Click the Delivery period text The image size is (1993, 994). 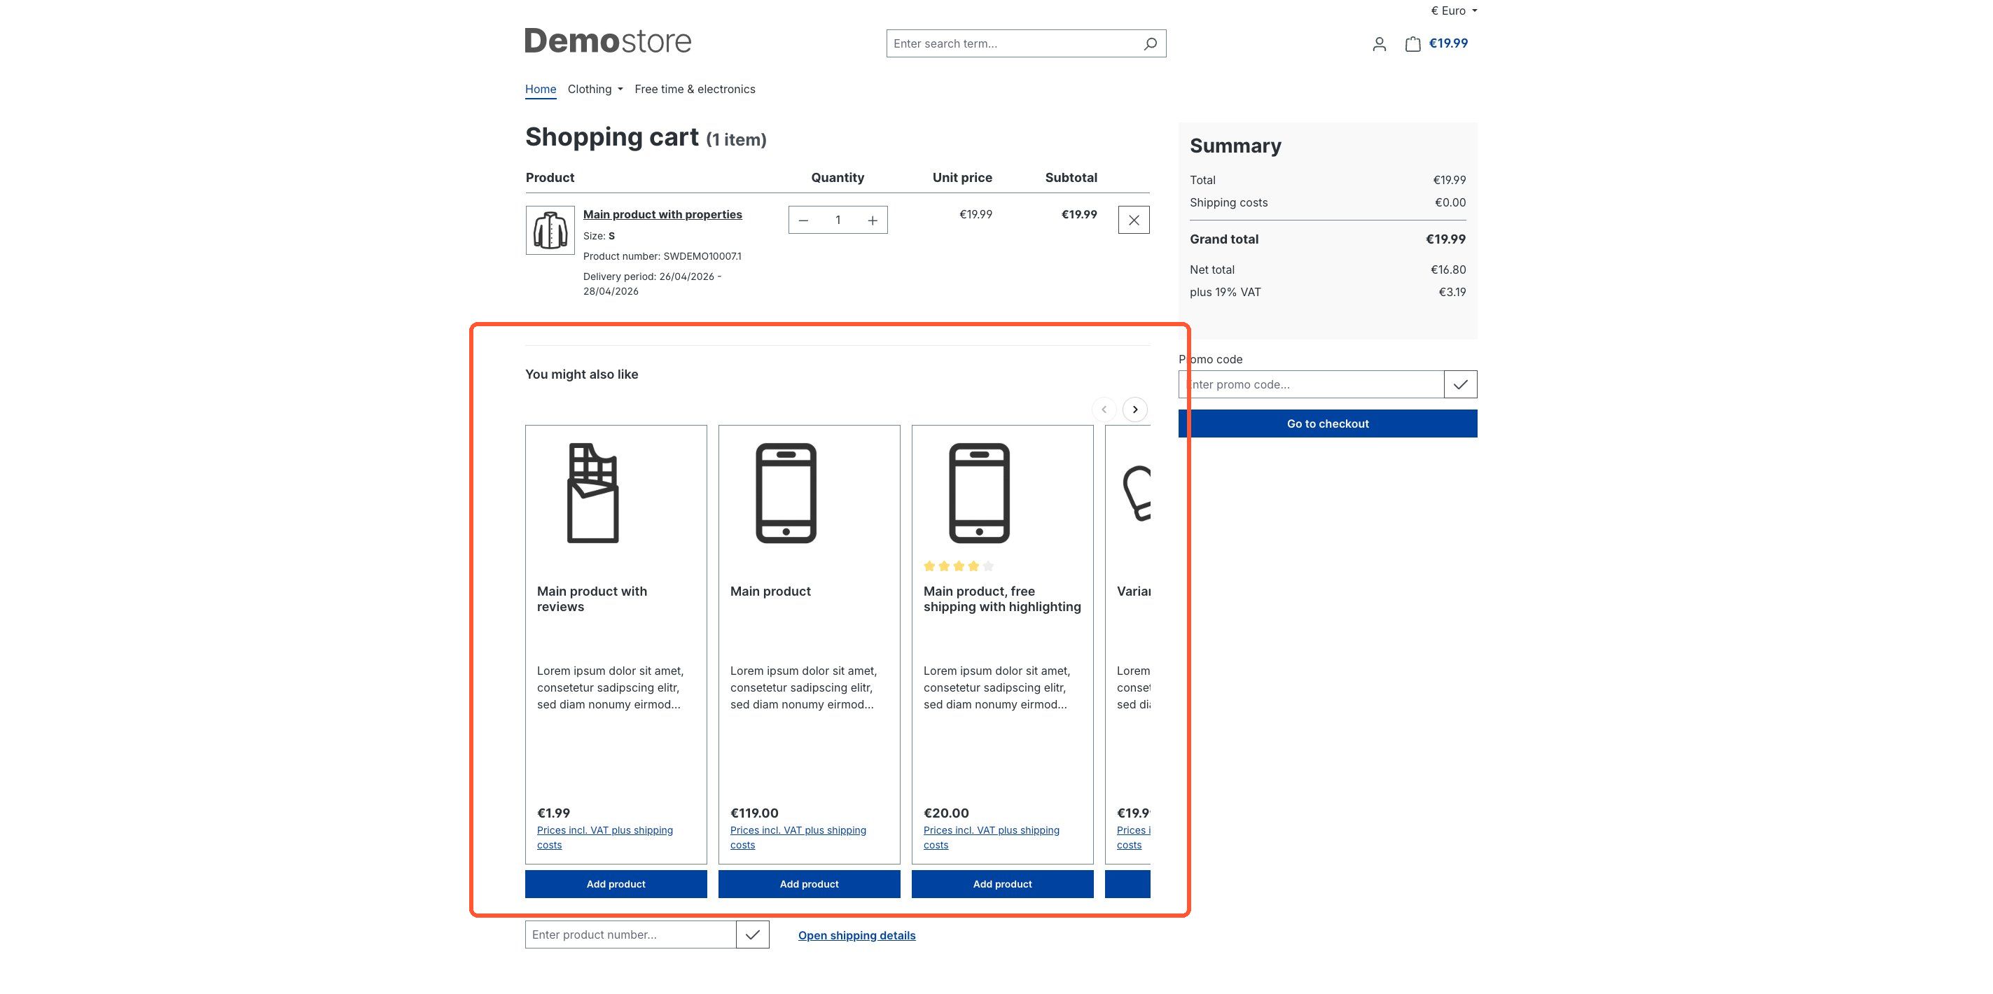point(652,284)
